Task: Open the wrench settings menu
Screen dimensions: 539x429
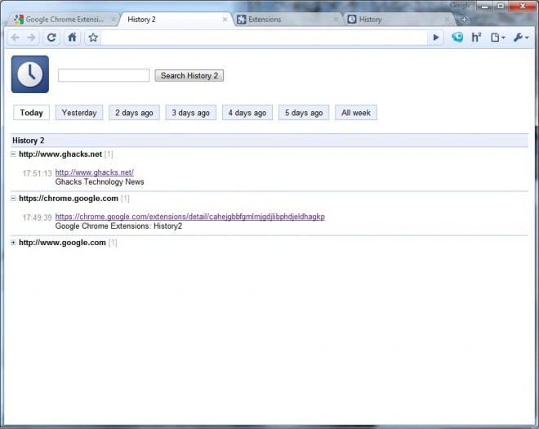Action: click(x=521, y=38)
